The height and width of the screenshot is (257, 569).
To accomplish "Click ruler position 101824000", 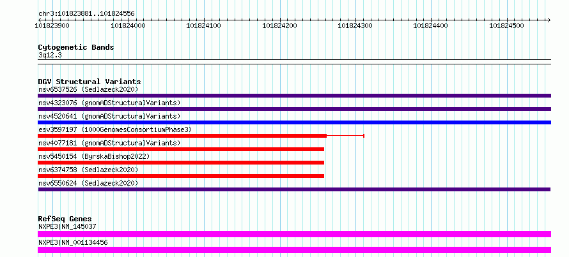I will pos(128,26).
